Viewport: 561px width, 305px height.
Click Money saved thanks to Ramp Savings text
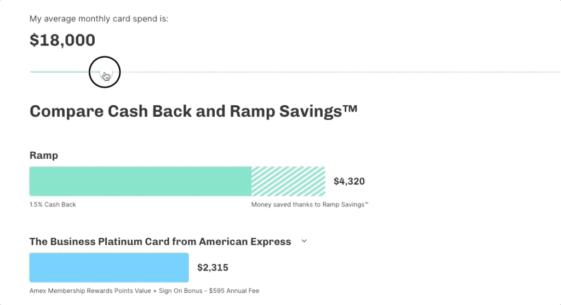point(310,205)
